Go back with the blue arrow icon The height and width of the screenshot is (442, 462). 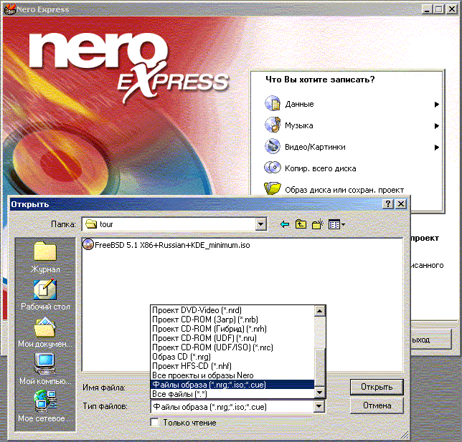tap(285, 224)
